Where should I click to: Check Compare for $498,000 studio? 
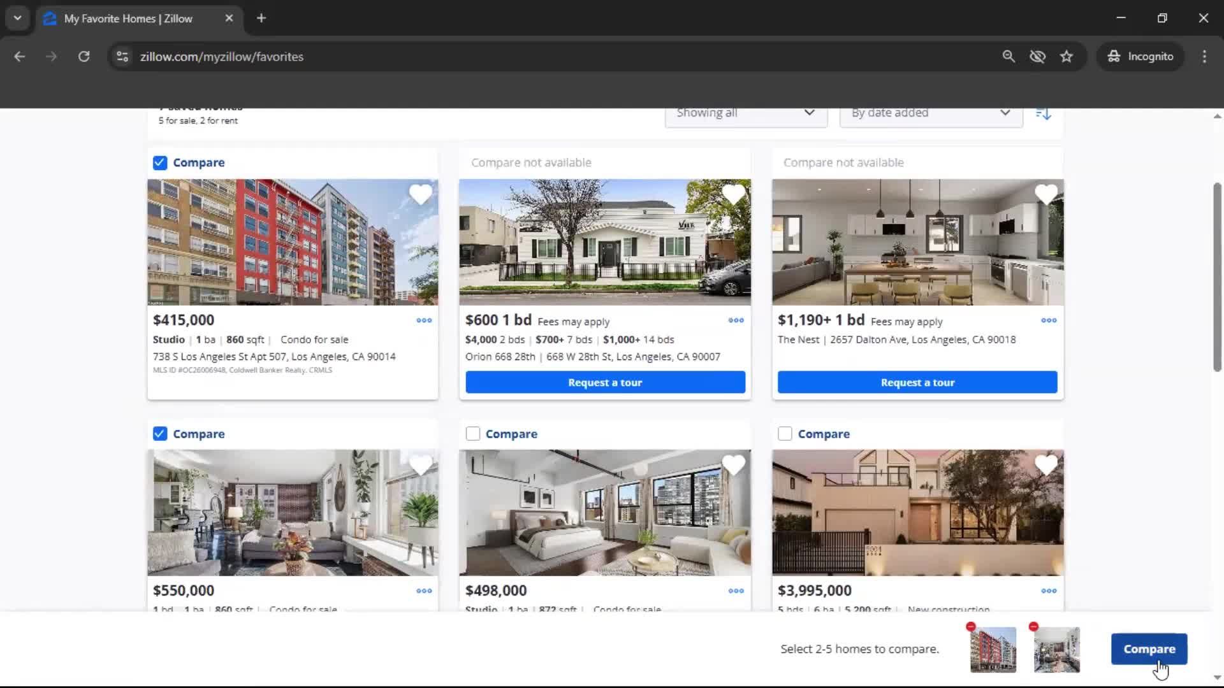[x=472, y=434]
